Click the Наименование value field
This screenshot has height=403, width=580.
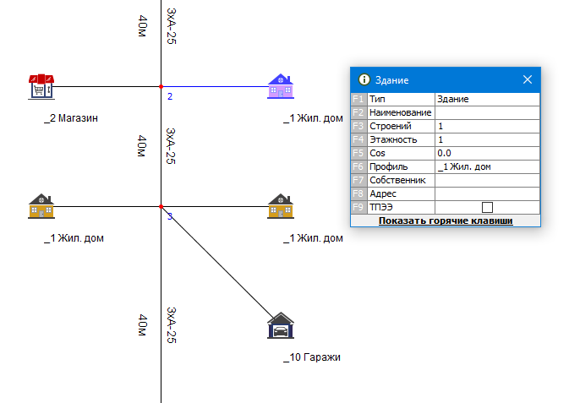487,112
